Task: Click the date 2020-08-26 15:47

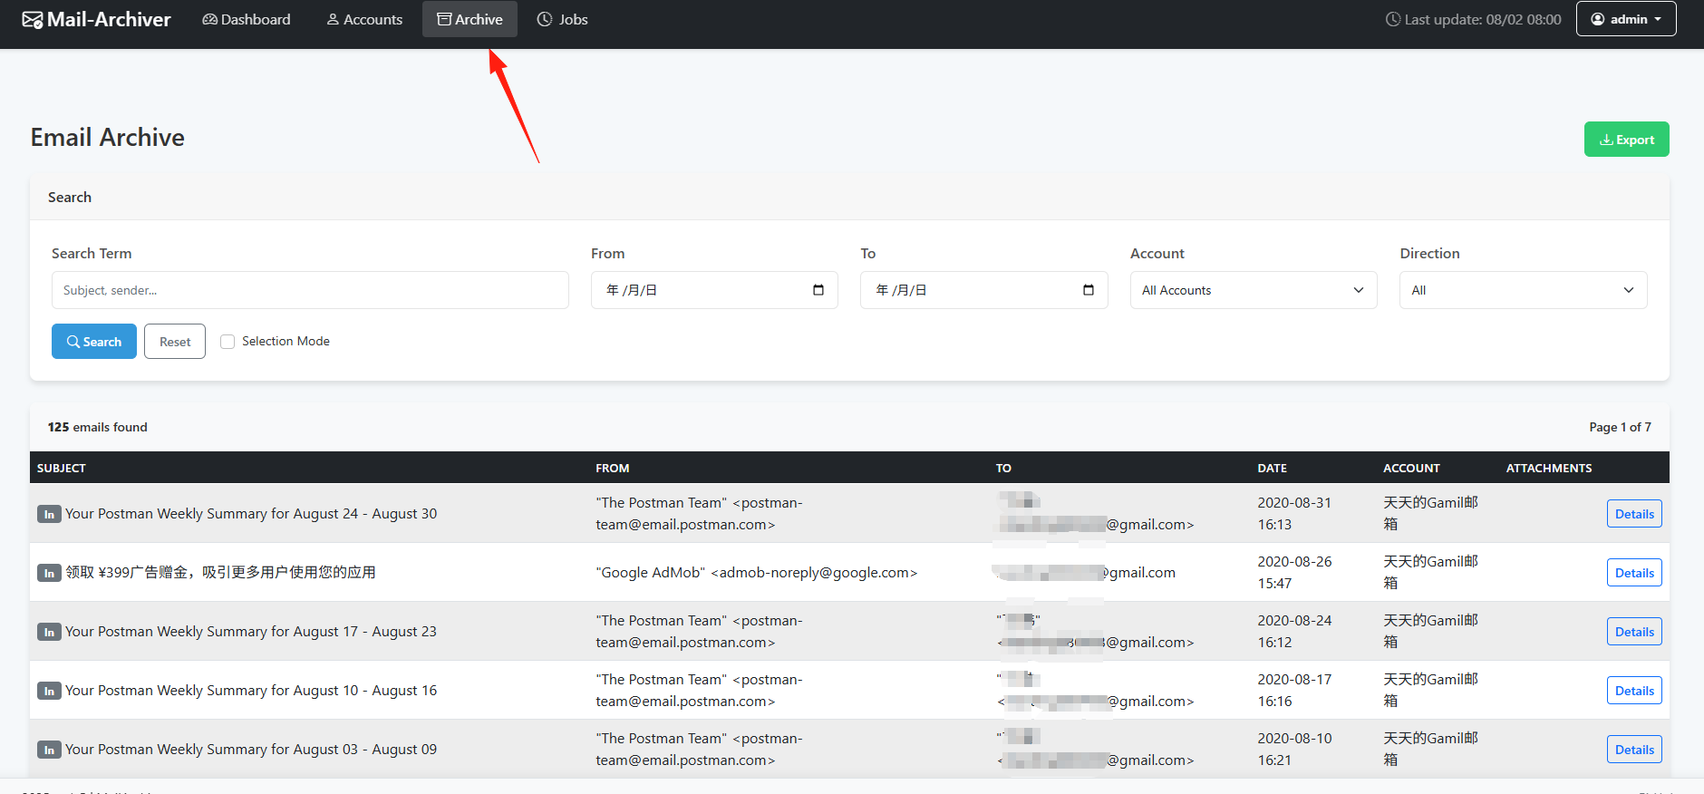Action: point(1294,573)
